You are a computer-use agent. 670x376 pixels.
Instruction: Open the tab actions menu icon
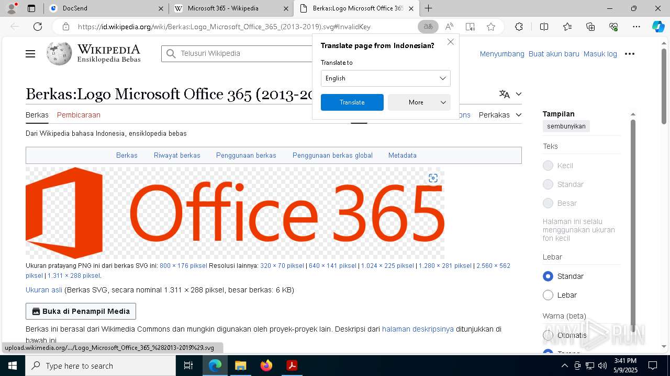[31, 8]
